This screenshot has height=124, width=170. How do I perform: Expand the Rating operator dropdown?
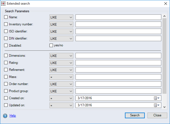[x=61, y=63]
